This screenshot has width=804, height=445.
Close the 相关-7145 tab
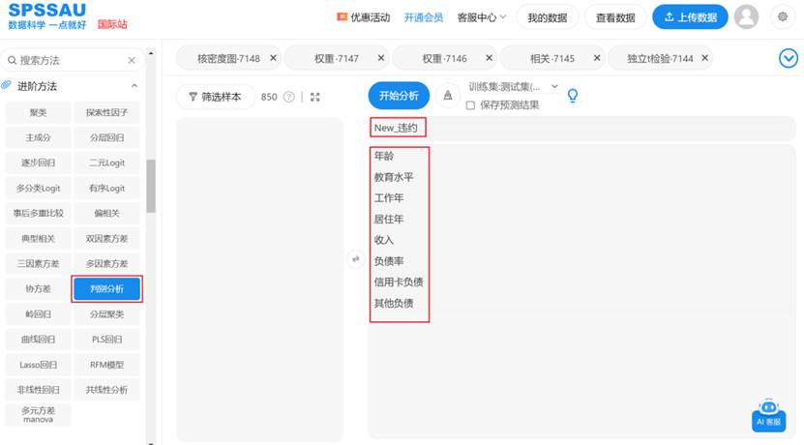pos(597,58)
